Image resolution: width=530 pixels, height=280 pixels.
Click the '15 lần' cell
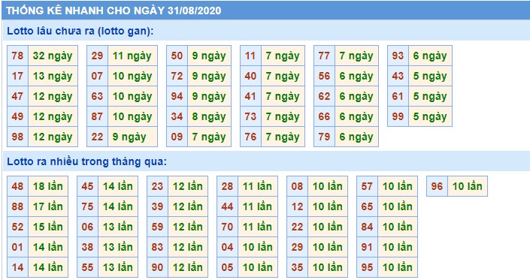48,227
